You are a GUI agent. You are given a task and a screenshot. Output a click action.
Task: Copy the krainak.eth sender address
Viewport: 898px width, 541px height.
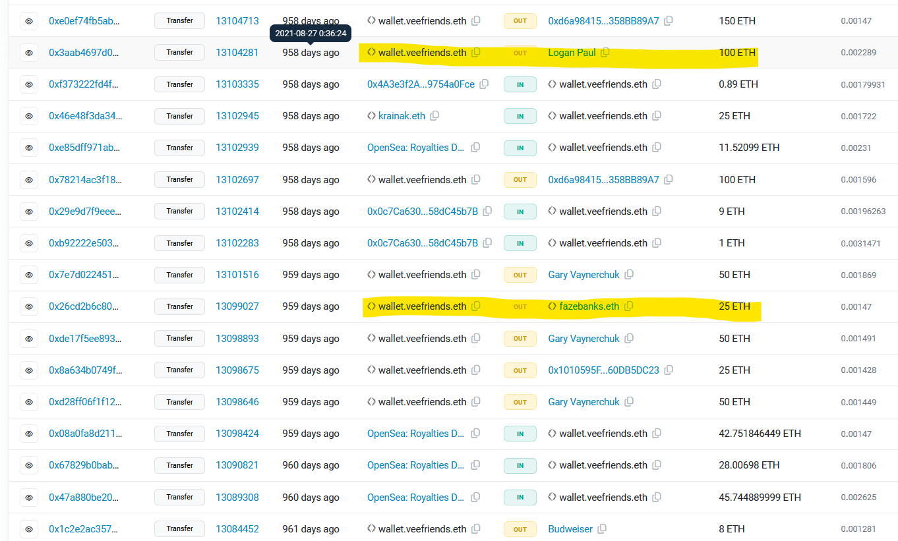point(434,116)
